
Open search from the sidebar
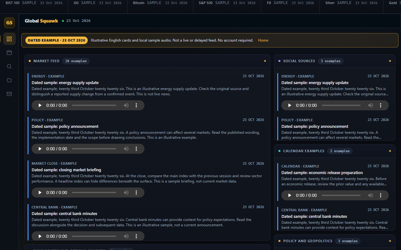pos(9,66)
